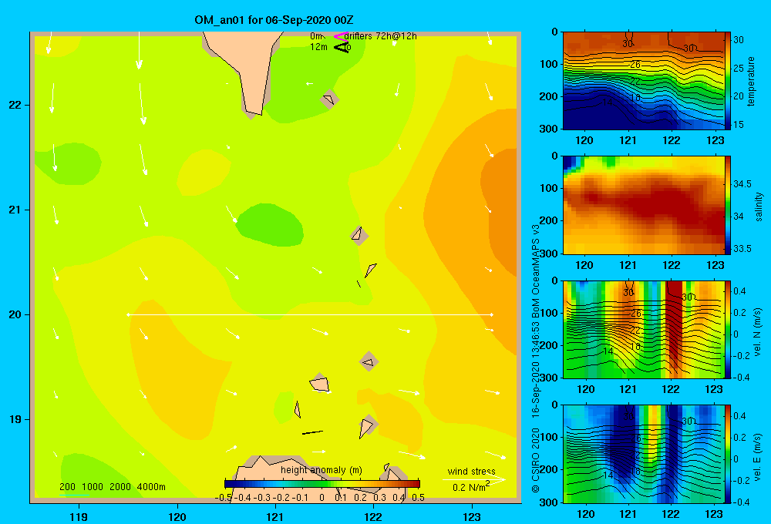The image size is (771, 524).
Task: Click longitude label '120' on main map axis
Action: pyautogui.click(x=177, y=517)
